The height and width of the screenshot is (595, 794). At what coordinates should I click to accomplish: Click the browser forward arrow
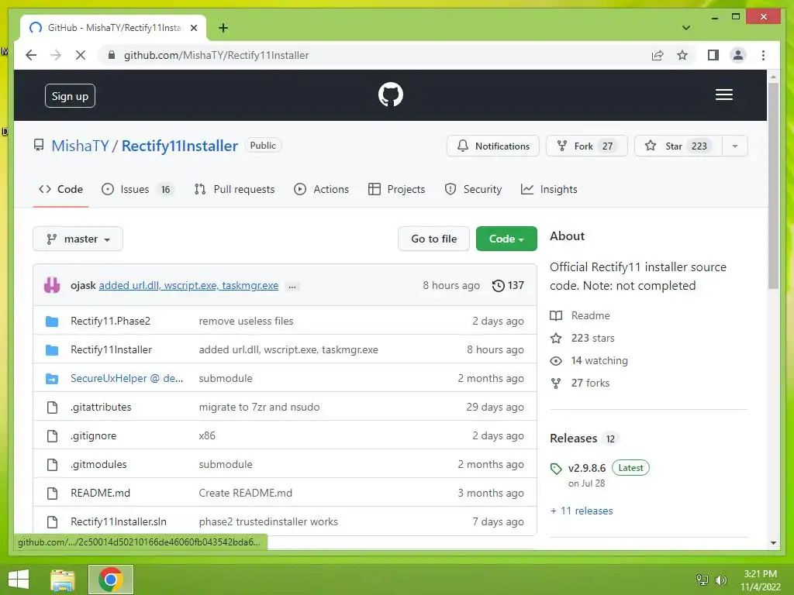[x=56, y=55]
